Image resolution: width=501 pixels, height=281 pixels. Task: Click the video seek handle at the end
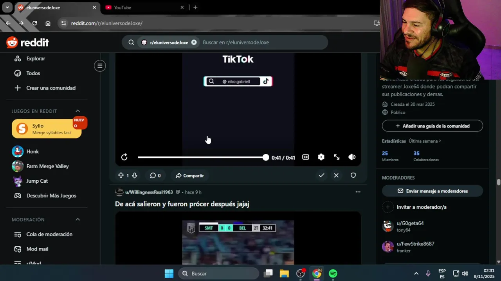[266, 157]
